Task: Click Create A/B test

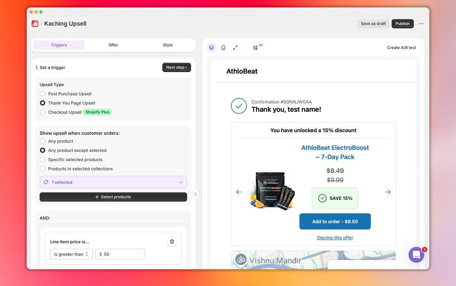Action: (x=401, y=48)
